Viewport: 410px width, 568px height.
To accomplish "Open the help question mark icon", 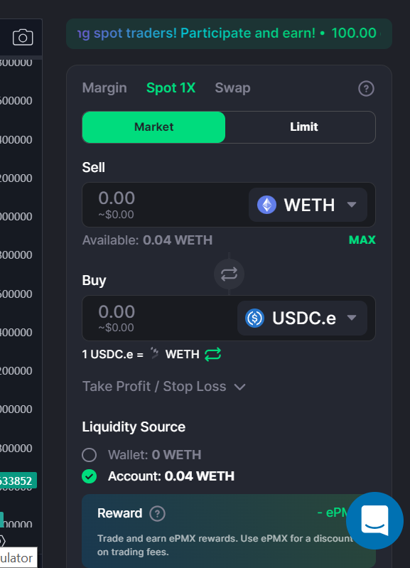I will pyautogui.click(x=366, y=88).
